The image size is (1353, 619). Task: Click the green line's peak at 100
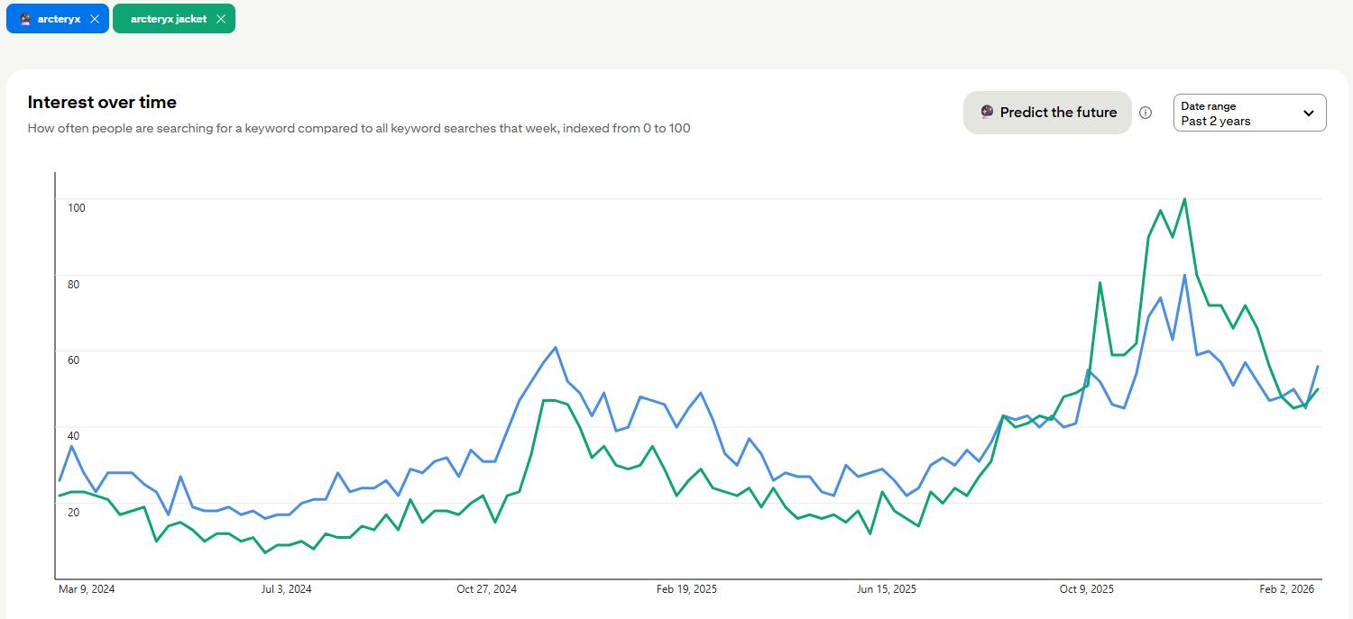coord(1184,199)
